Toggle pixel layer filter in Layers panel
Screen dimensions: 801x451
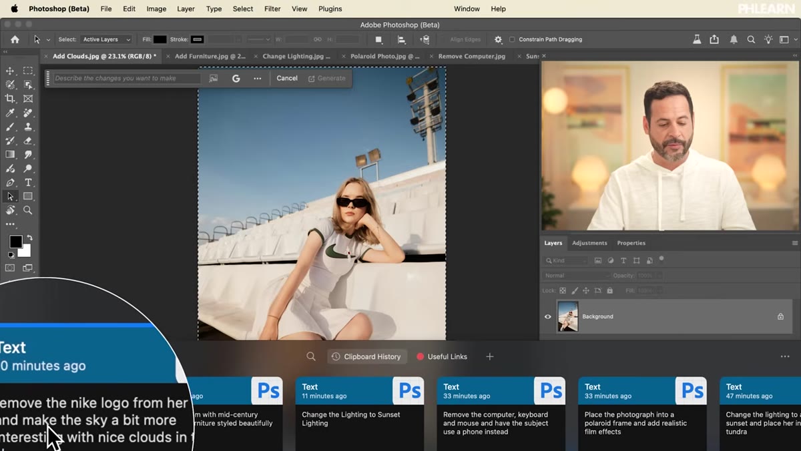point(598,261)
